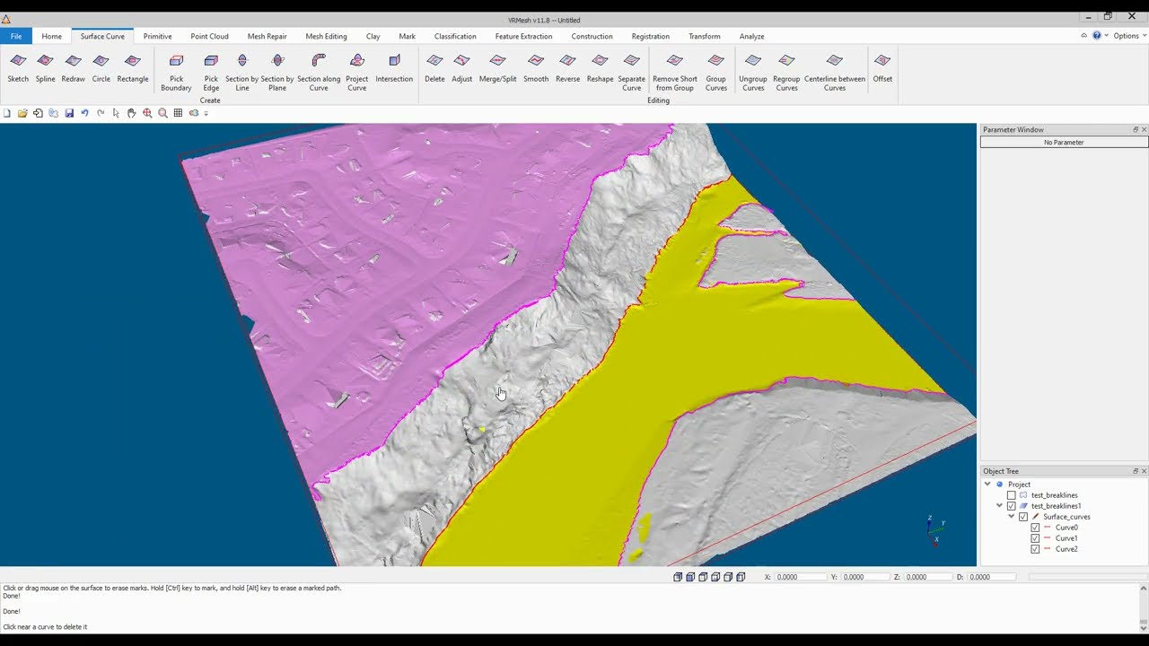This screenshot has width=1149, height=646.
Task: Use the Section along Curve tool
Action: tap(319, 72)
